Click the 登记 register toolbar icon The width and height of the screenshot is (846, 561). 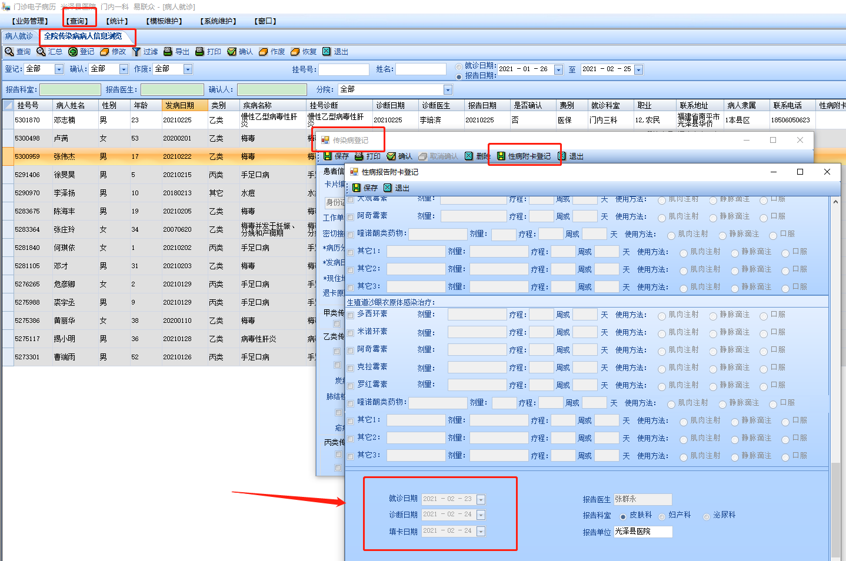(x=73, y=52)
